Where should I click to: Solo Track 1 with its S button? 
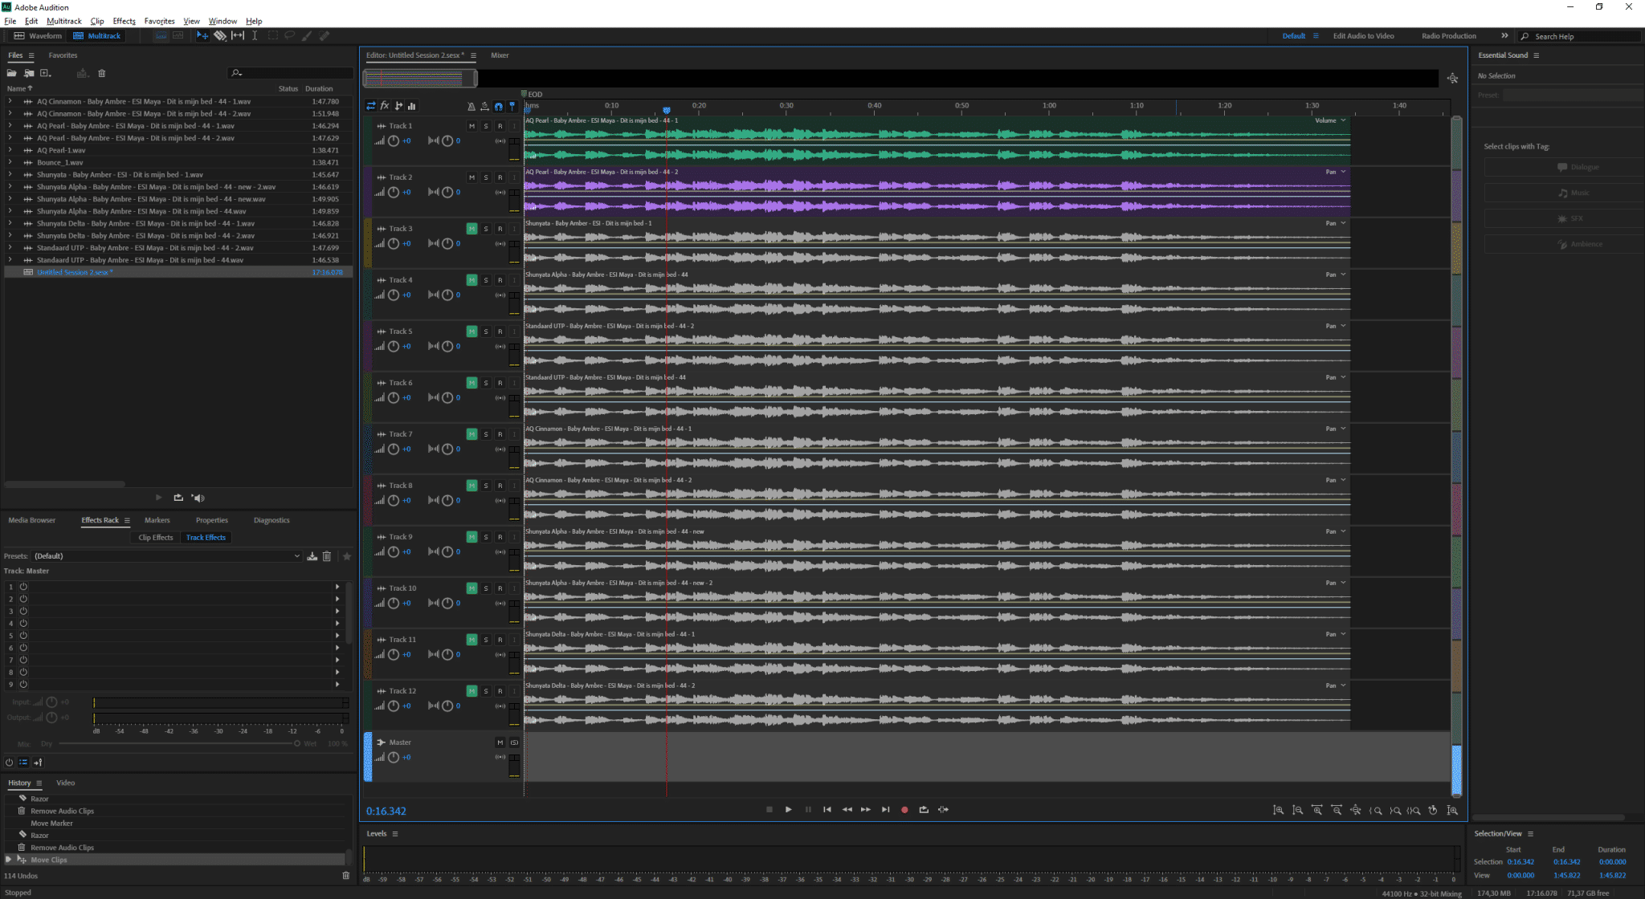(486, 126)
